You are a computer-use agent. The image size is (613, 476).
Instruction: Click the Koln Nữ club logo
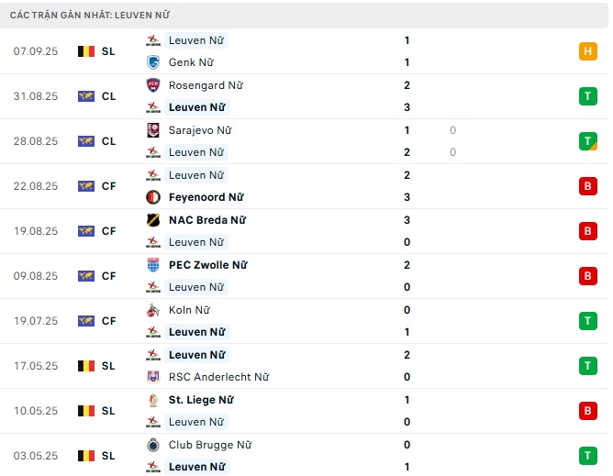tap(153, 310)
